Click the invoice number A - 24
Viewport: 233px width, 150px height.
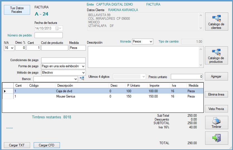point(42,14)
